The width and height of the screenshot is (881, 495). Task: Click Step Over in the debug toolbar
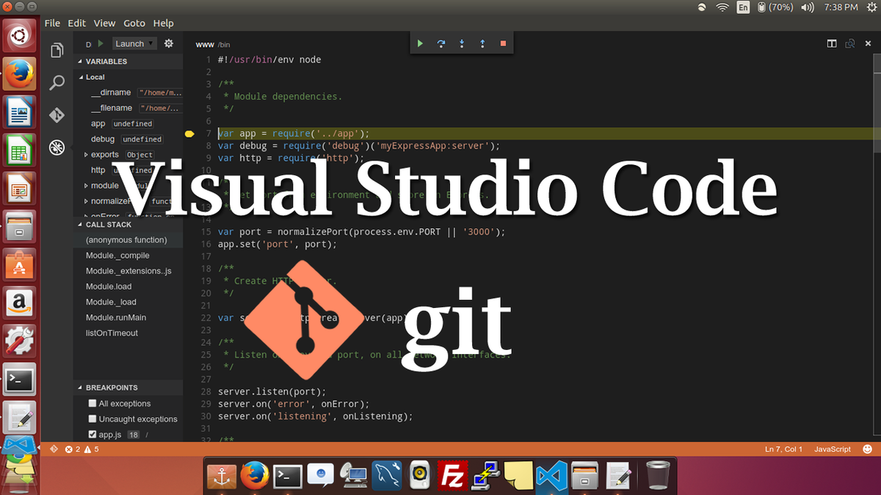pos(441,44)
